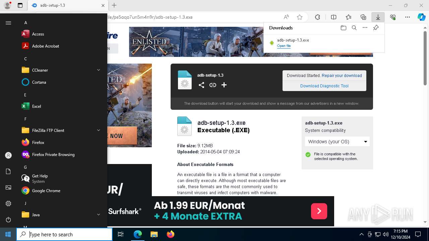Add this page to favorites
The height and width of the screenshot is (241, 429).
click(x=300, y=17)
